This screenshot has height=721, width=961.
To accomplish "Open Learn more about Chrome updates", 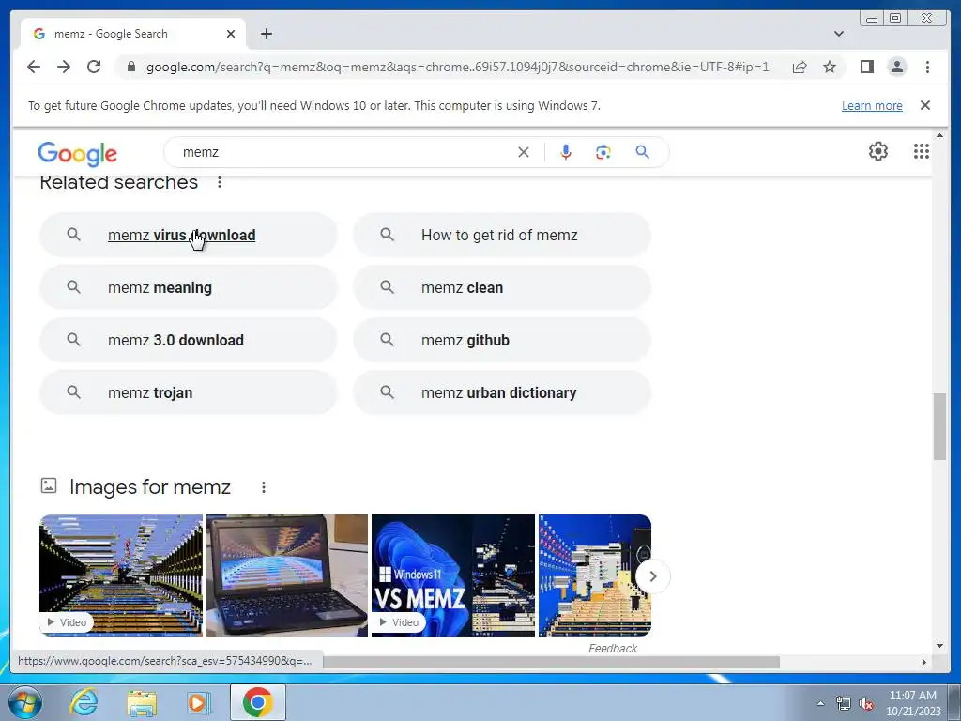I will [x=872, y=105].
